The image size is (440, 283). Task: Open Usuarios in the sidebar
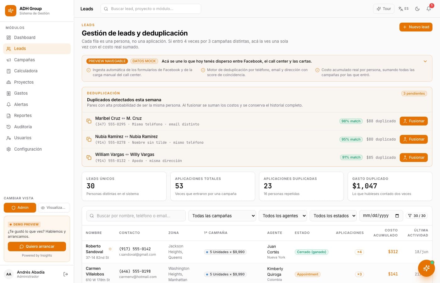coord(37,138)
